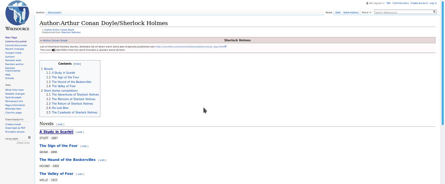Open Related changes

(x=15, y=94)
